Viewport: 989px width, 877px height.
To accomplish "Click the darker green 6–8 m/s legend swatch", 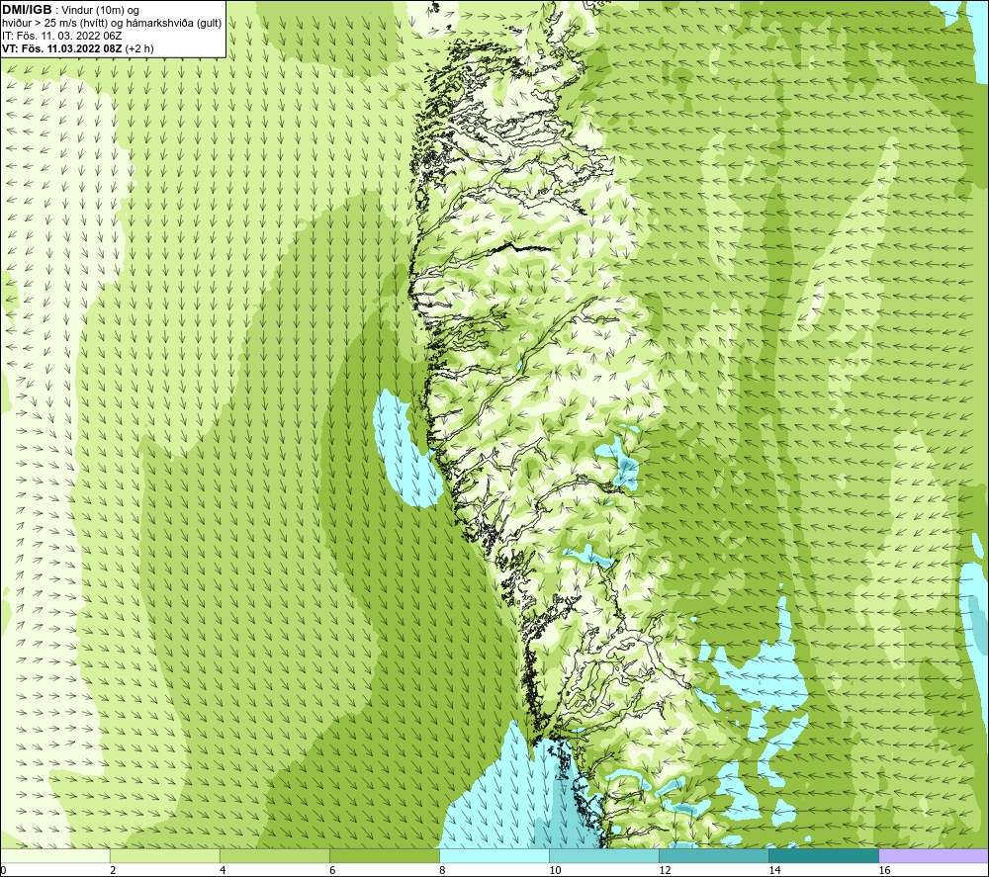I will [385, 855].
